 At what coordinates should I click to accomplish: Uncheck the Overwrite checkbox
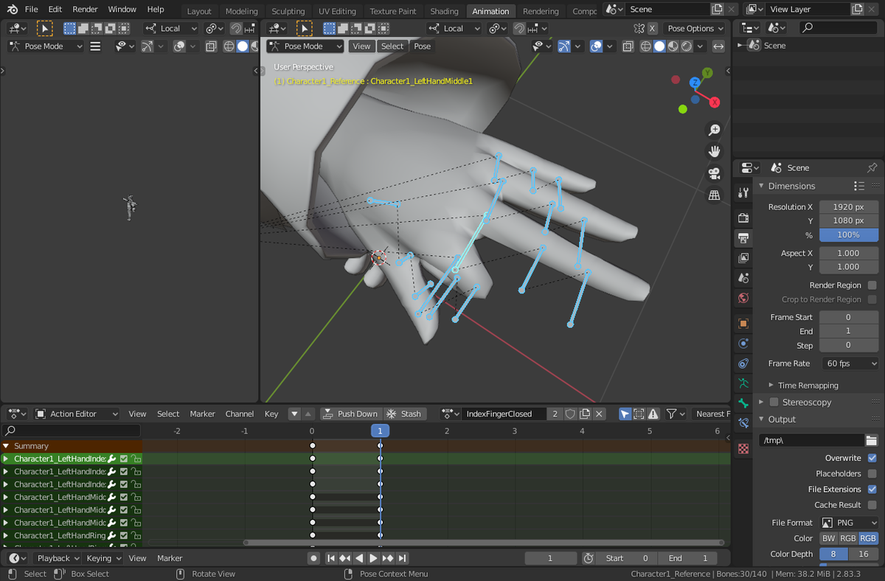[x=872, y=458]
